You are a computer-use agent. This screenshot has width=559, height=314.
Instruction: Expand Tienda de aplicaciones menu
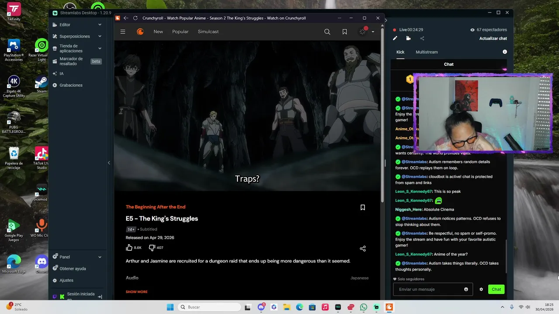77,48
